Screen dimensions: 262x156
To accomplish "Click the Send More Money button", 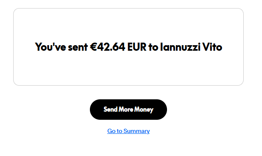I will point(128,110).
